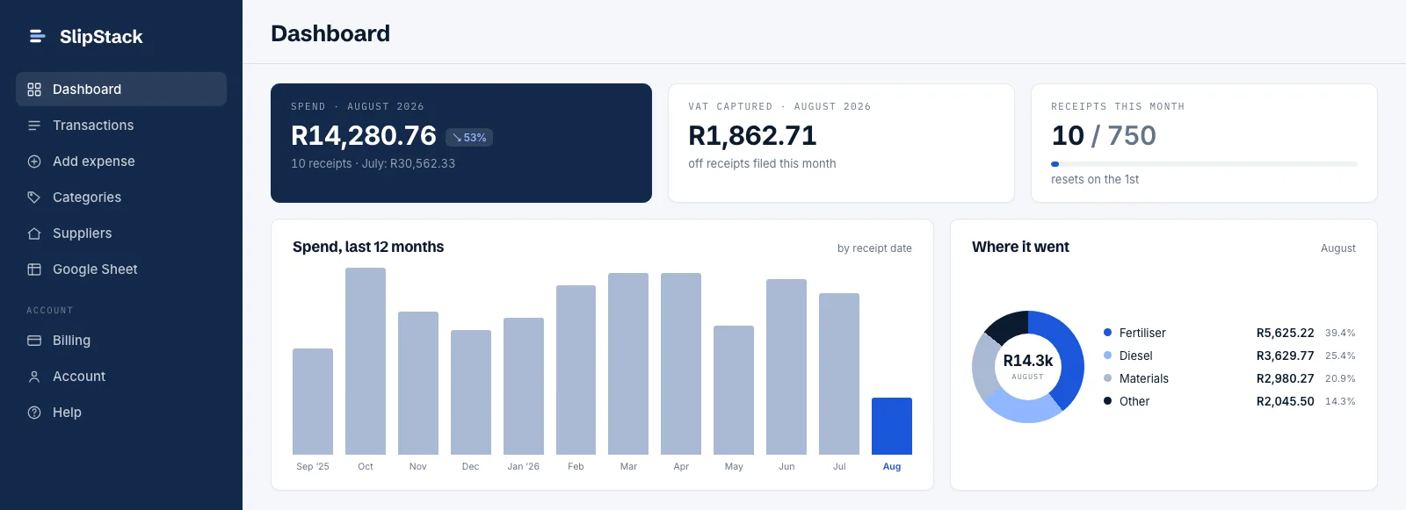Click the Categories tag icon
Image resolution: width=1406 pixels, height=510 pixels.
coord(34,198)
